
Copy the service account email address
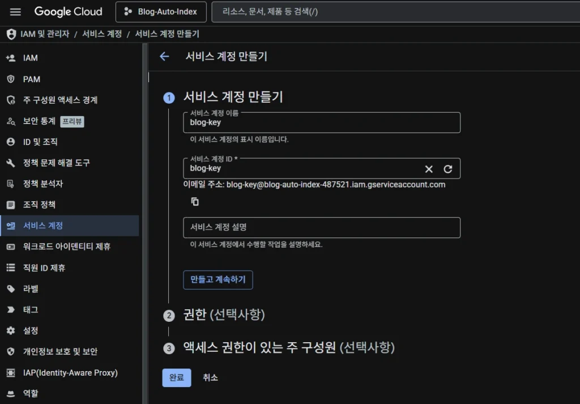click(195, 202)
